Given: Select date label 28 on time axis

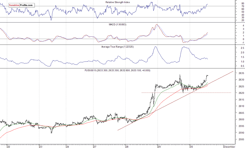Looking at the screenshot, I should tap(127, 146).
